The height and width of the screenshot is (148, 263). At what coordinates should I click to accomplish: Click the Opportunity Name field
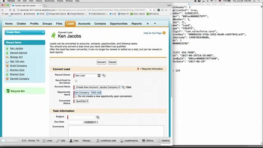click(x=88, y=92)
